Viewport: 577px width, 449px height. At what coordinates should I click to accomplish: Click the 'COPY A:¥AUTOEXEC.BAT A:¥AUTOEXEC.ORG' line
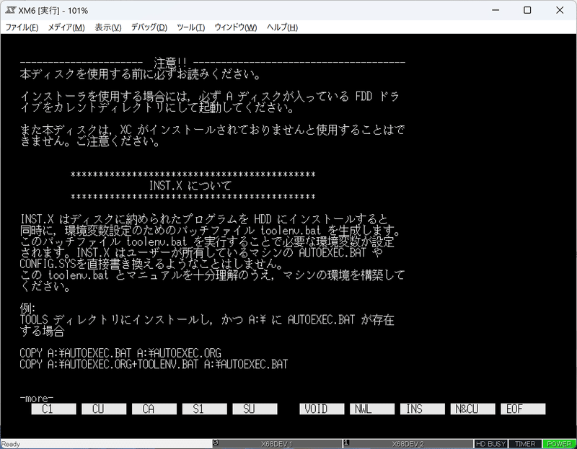120,353
